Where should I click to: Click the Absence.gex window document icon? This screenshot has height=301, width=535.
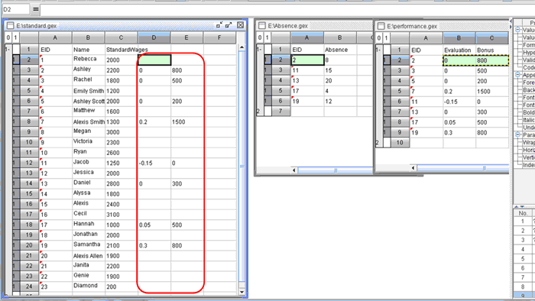[x=261, y=25]
